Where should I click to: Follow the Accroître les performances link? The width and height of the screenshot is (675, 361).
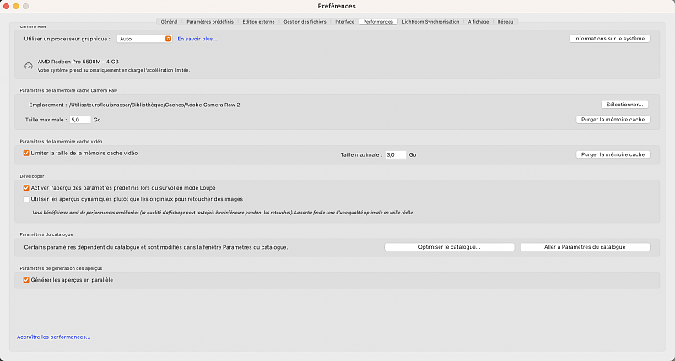click(x=53, y=337)
